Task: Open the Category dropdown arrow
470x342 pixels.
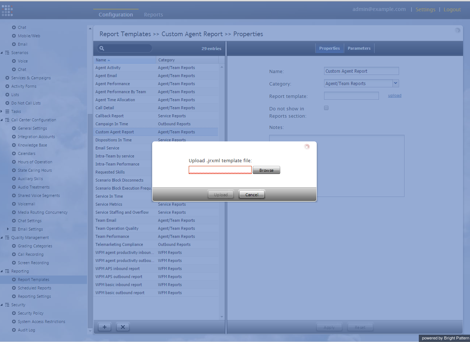Action: tap(395, 83)
